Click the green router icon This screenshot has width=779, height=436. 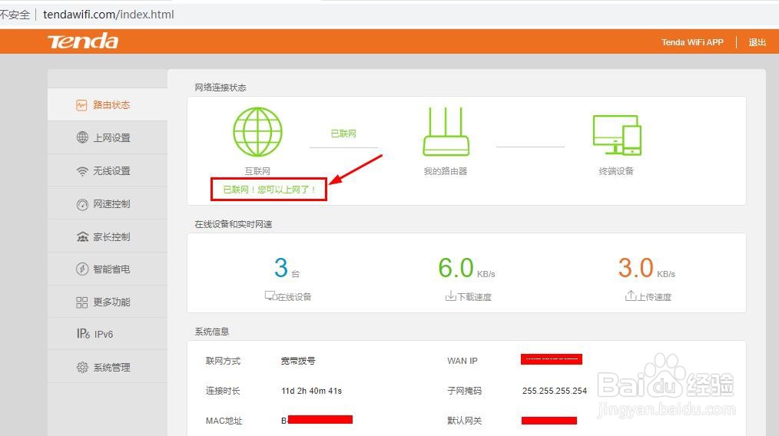(446, 131)
